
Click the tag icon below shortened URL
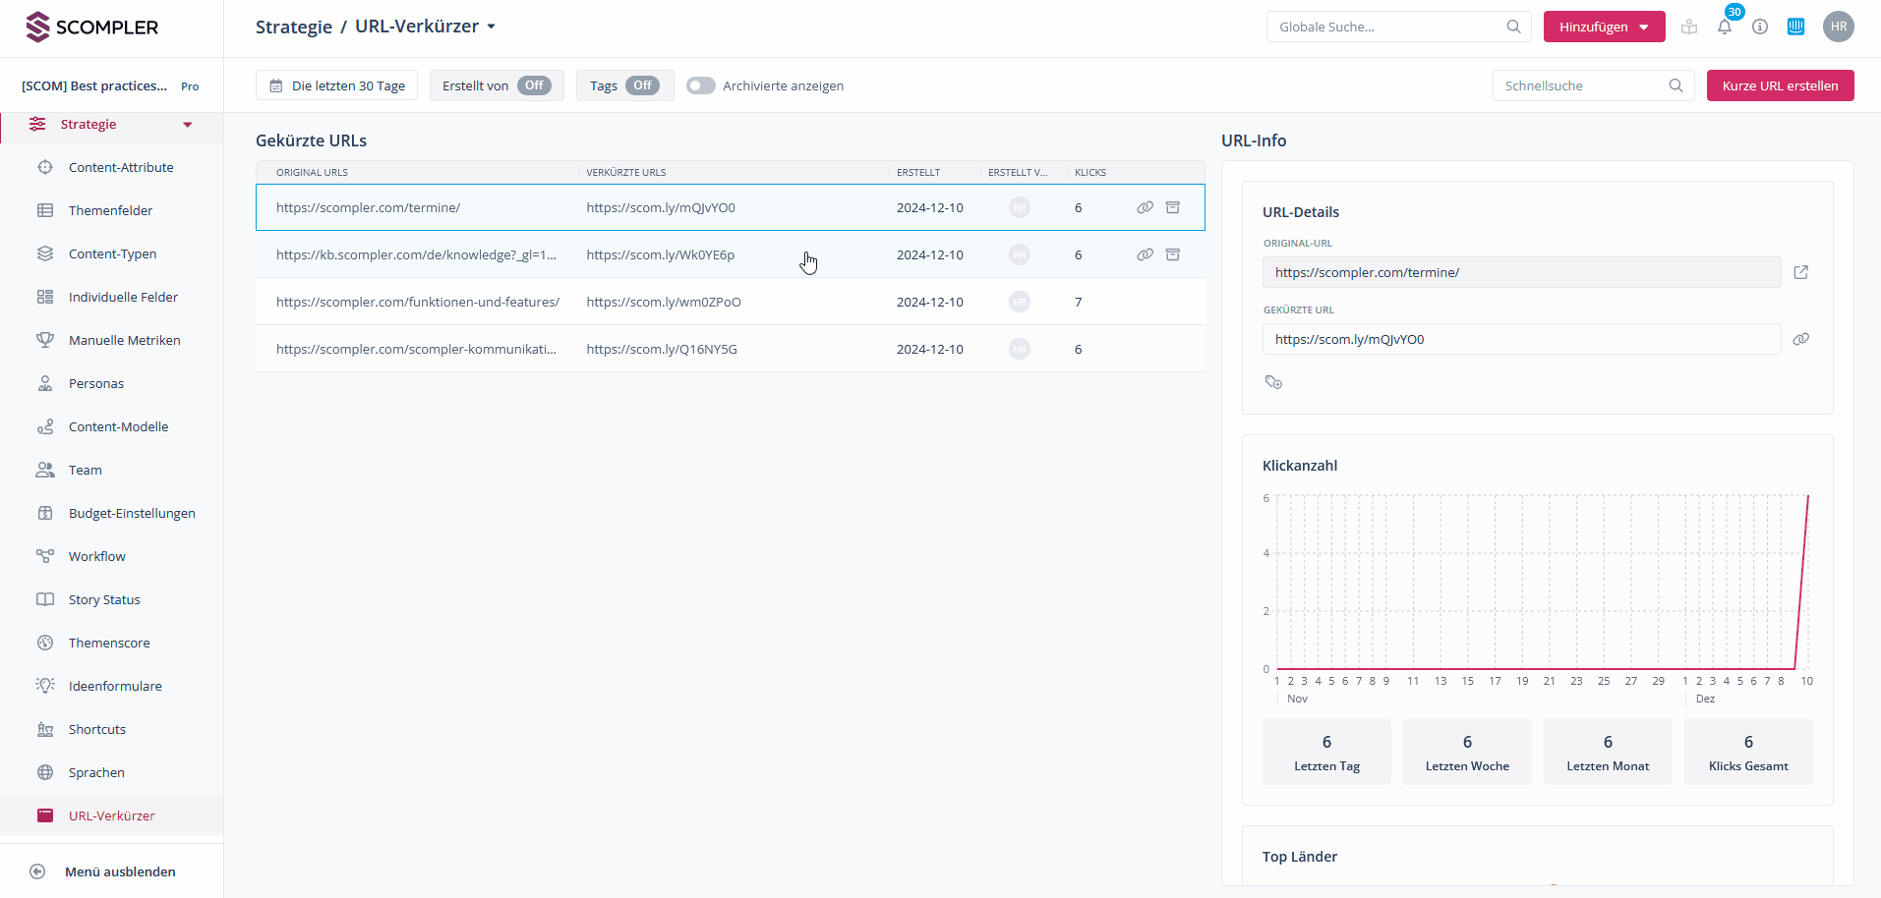tap(1273, 382)
